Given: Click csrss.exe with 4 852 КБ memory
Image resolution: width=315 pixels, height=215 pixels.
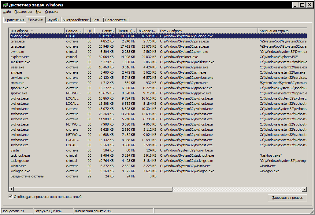Looking at the screenshot, I should pos(158,41).
